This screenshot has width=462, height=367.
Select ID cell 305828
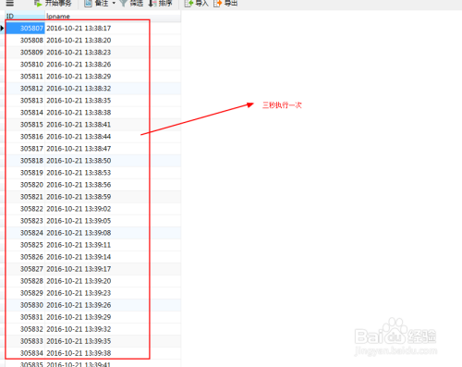[25, 280]
